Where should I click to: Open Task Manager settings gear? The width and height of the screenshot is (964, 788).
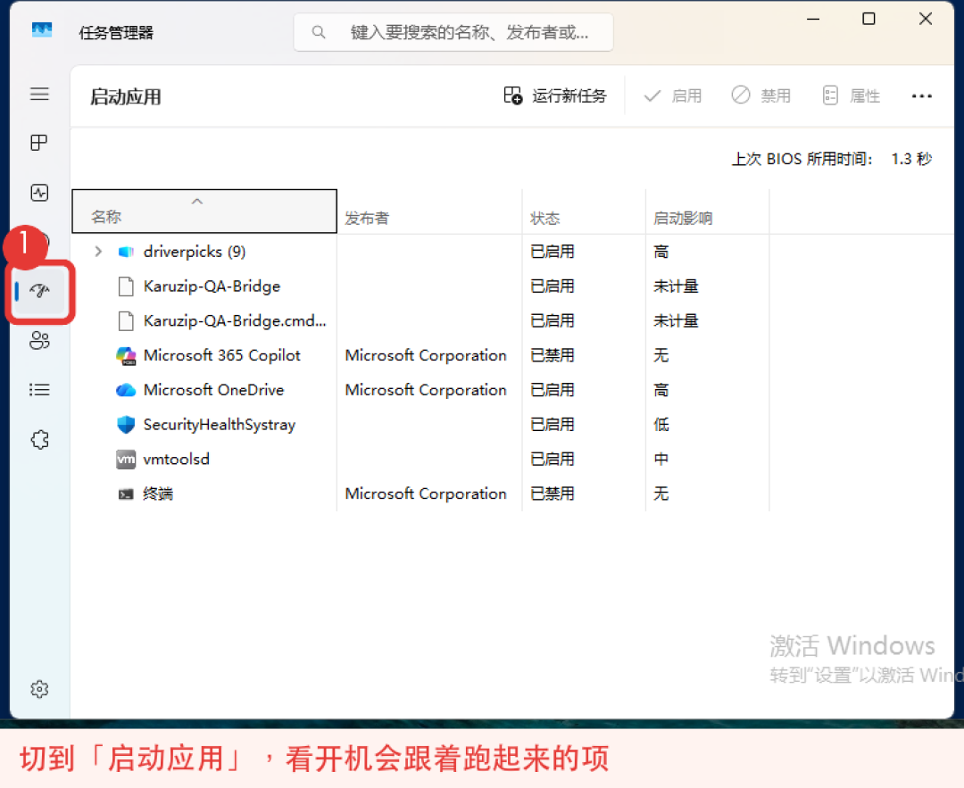39,689
